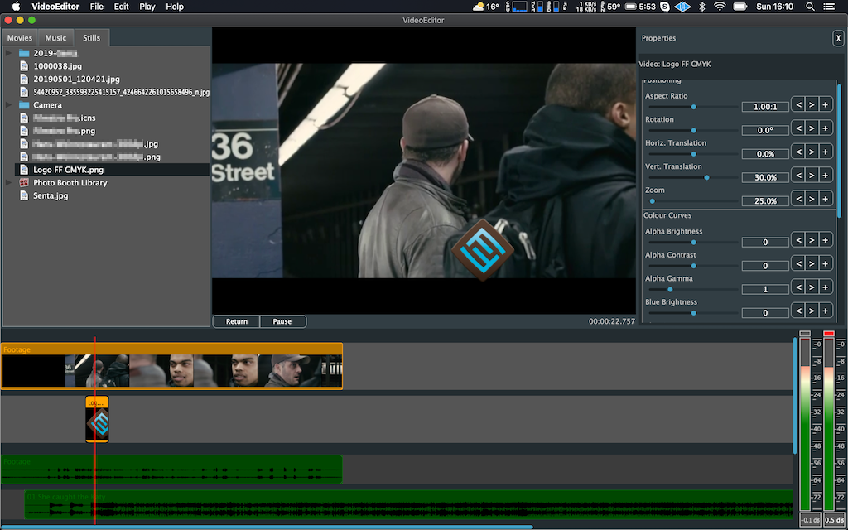Decrease Alpha Contrast with the < button

pyautogui.click(x=798, y=263)
